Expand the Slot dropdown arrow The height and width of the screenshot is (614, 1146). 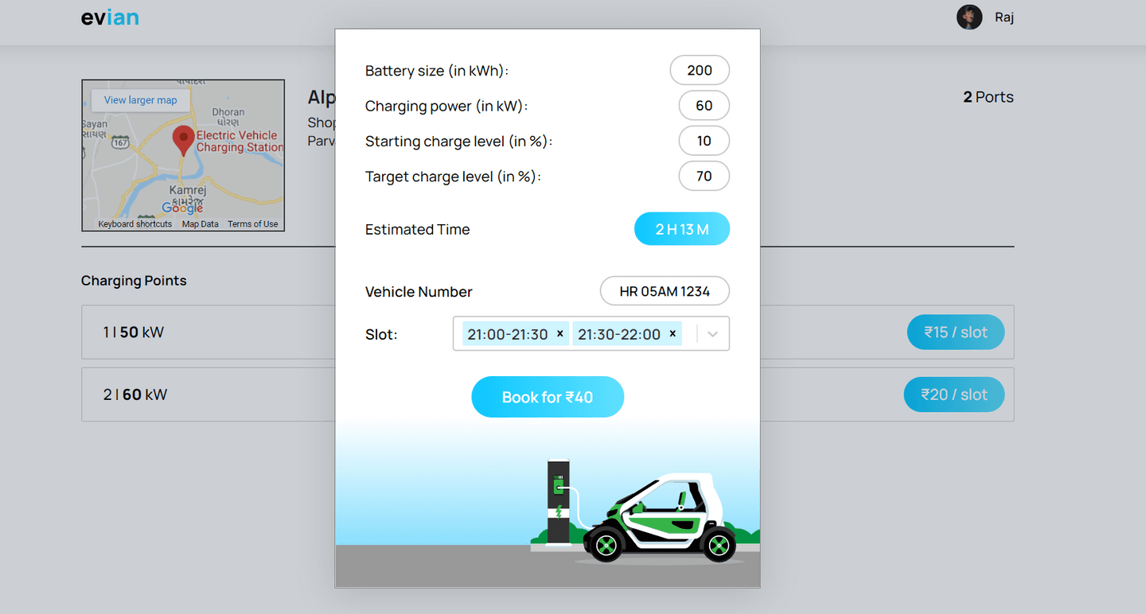(x=713, y=334)
